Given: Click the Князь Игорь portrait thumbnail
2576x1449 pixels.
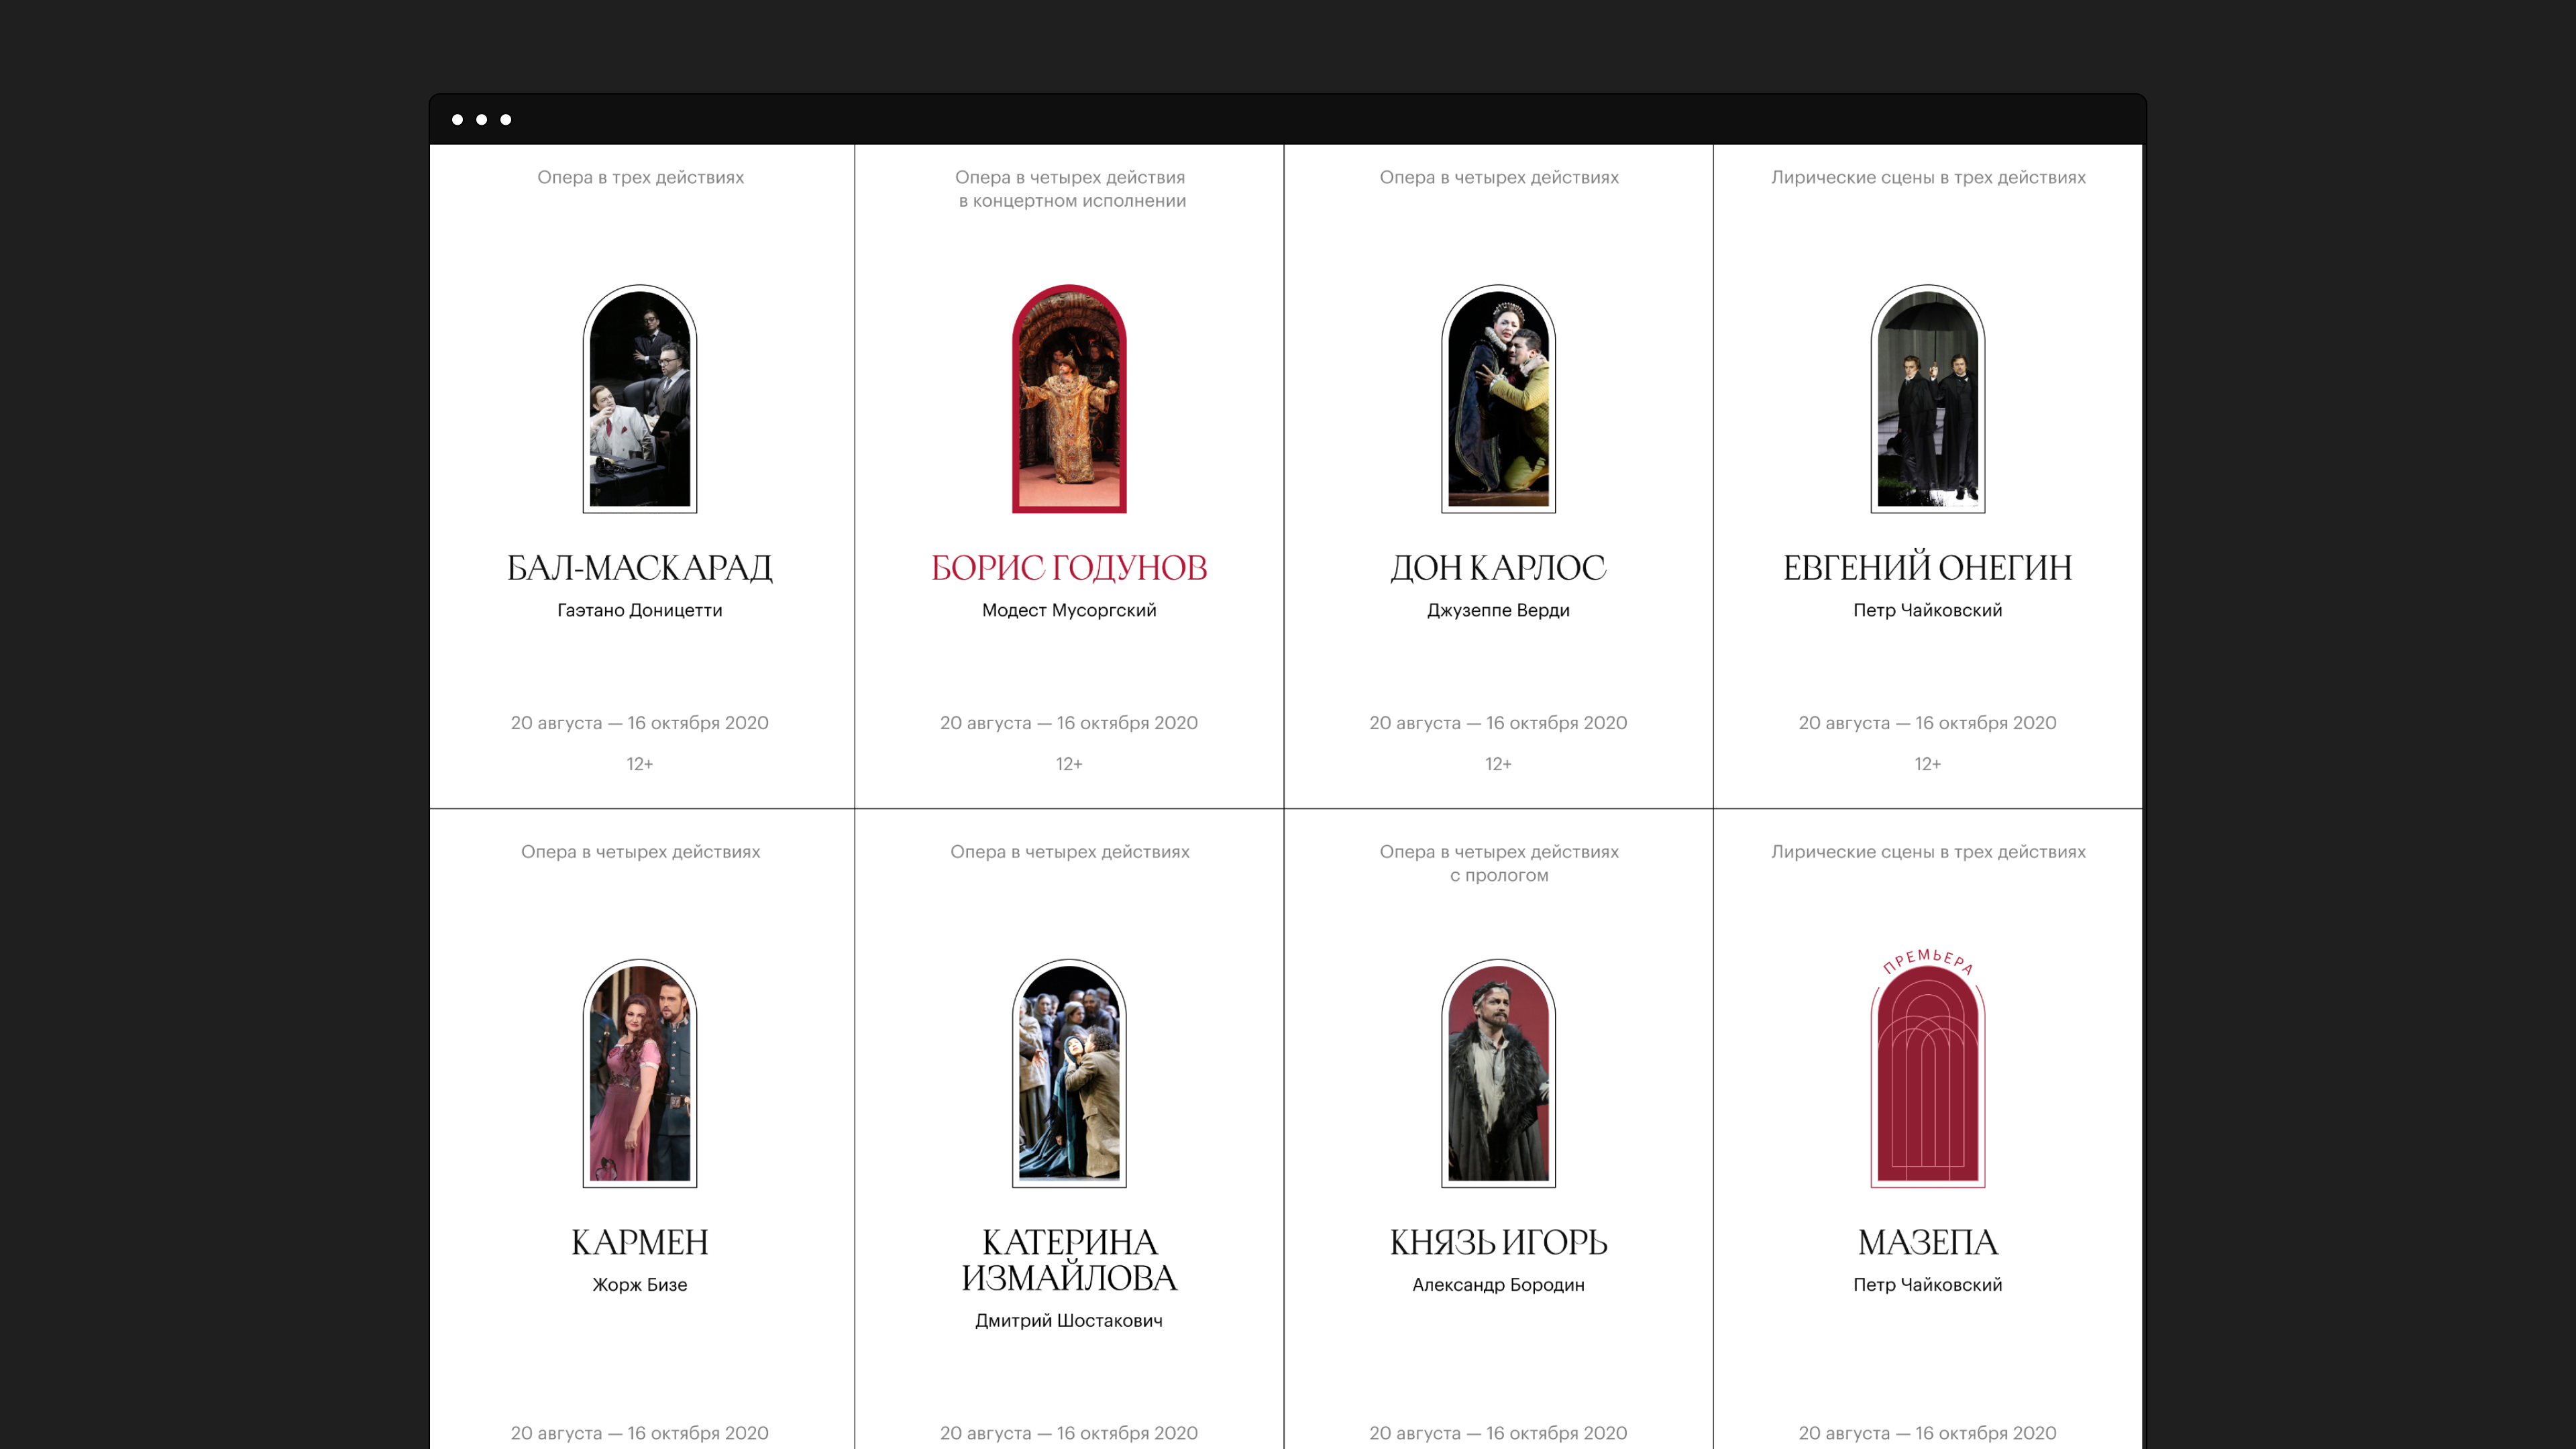Looking at the screenshot, I should click(x=1498, y=1074).
